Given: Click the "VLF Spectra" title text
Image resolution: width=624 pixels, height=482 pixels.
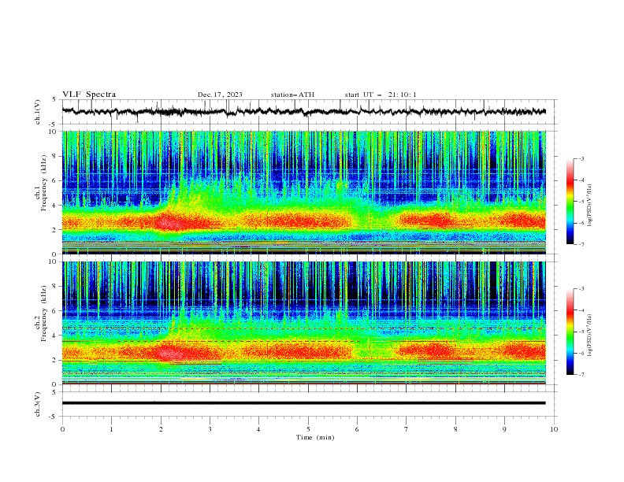Looking at the screenshot, I should 89,95.
